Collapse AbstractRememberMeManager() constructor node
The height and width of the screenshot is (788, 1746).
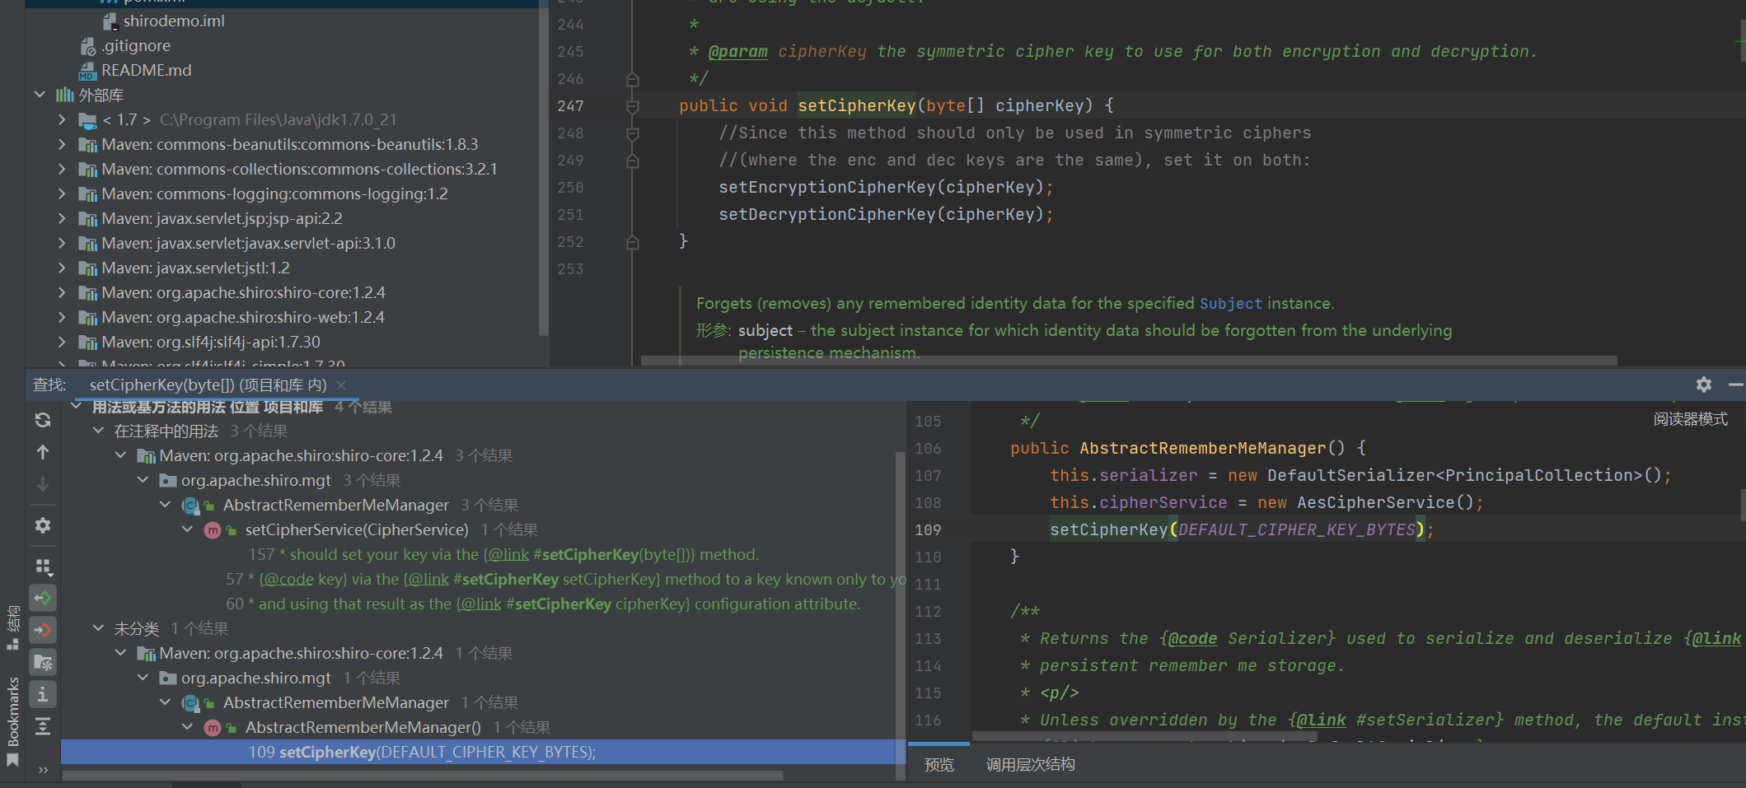188,727
